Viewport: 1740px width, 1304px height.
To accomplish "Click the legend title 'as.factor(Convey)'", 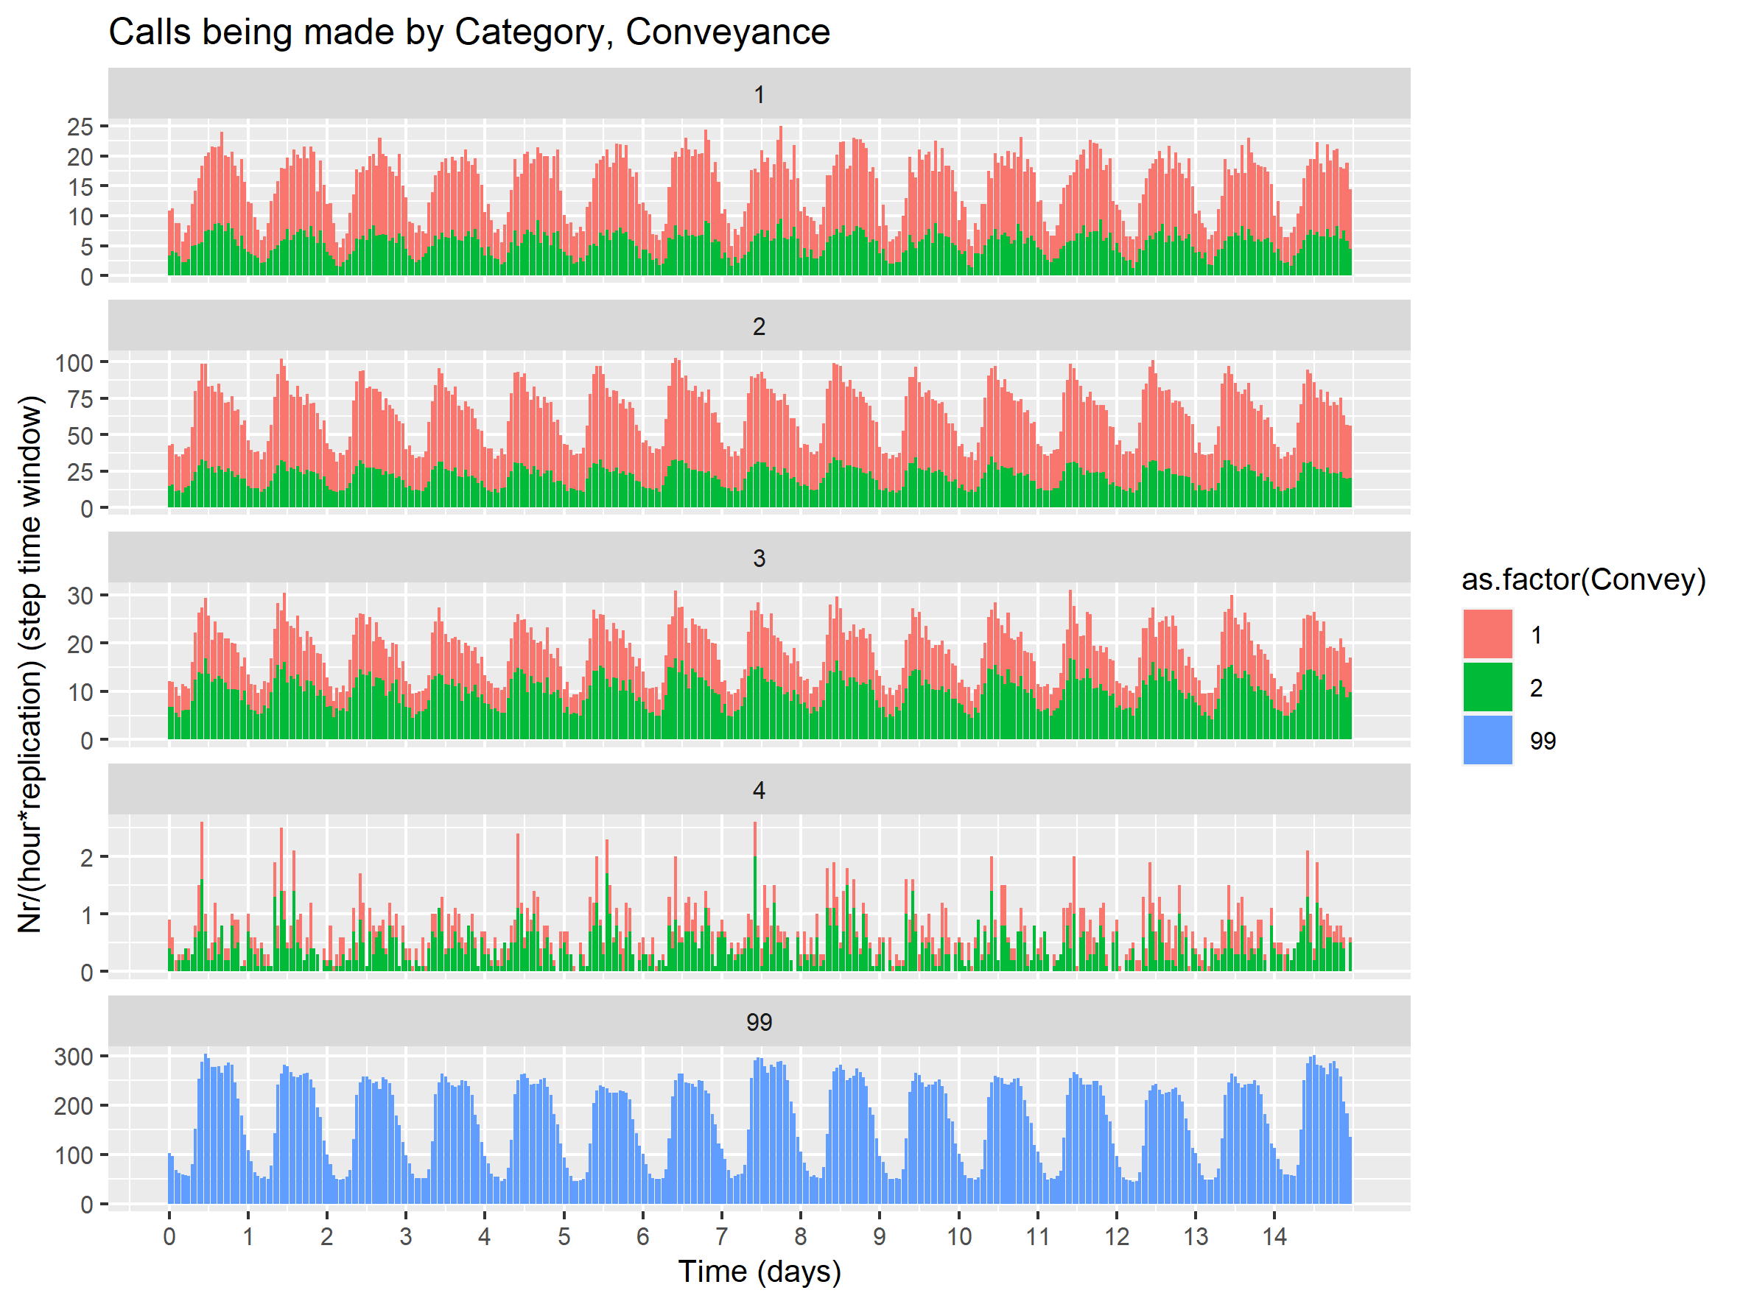I will (1582, 579).
